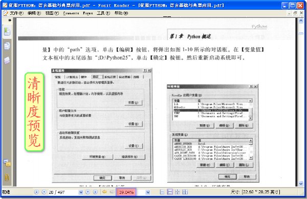Open the 视图(V) menu
This screenshot has height=199, width=307.
(52, 13)
